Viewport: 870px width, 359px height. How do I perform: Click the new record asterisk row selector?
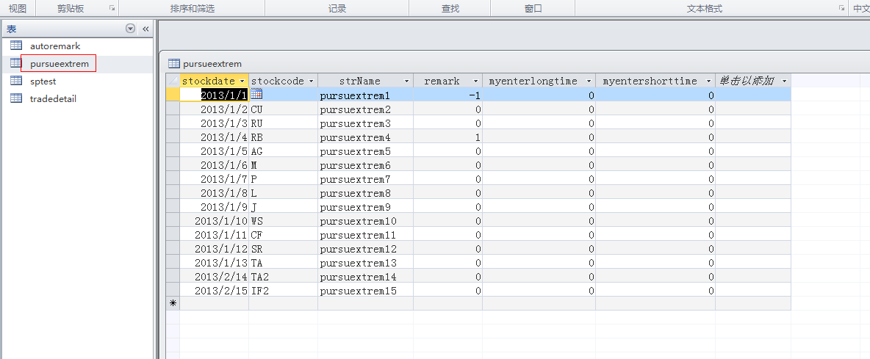pyautogui.click(x=173, y=302)
